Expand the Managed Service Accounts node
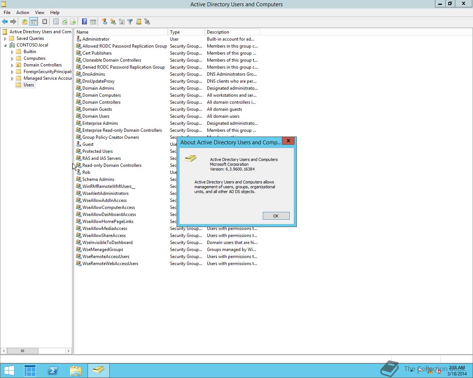Screen dimensions: 473x378 (x=12, y=78)
